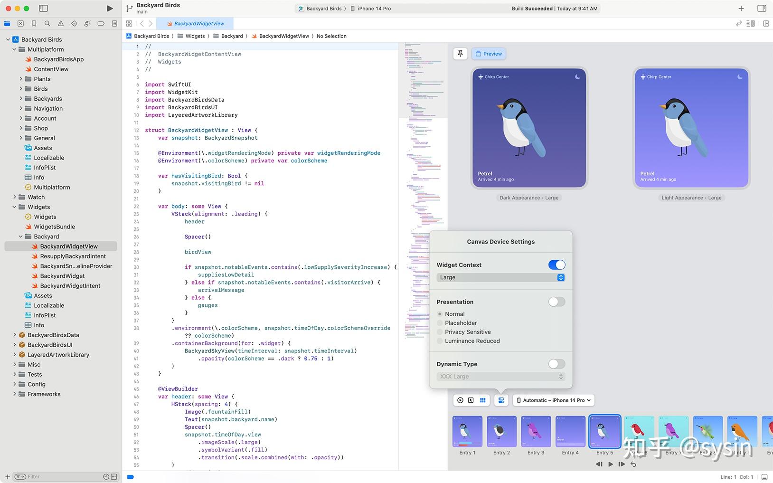Open the Automatic – iPhone 14 Pro device picker

point(553,400)
